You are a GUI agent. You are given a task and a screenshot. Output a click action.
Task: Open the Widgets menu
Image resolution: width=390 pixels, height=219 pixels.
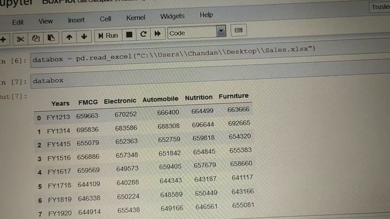coord(172,16)
